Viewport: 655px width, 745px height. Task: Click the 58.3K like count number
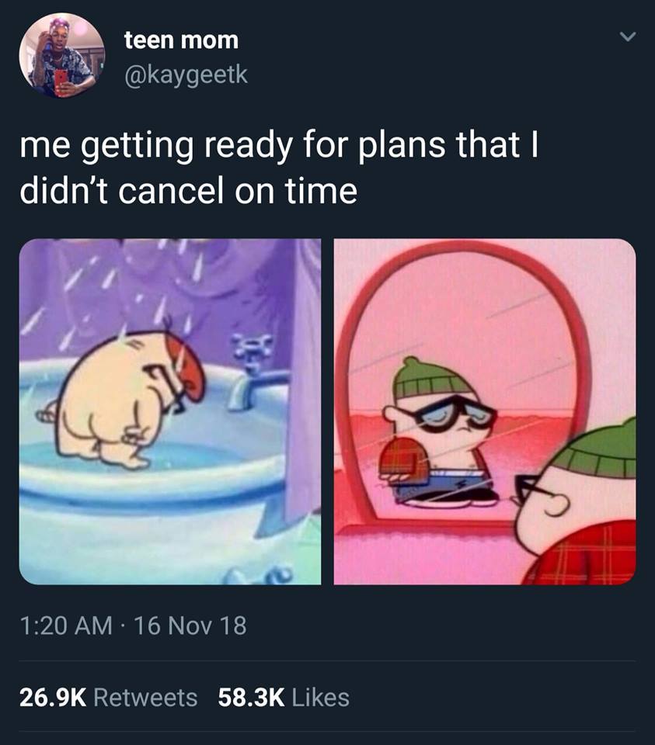[251, 698]
